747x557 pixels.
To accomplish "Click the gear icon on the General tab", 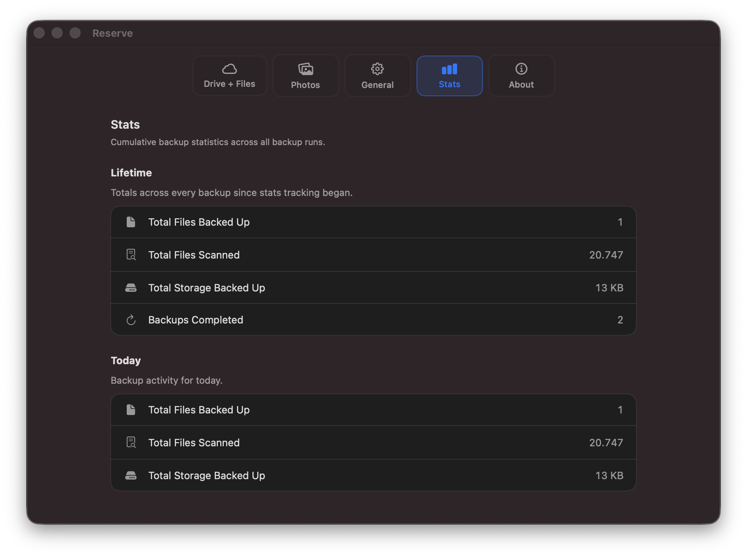I will [377, 68].
